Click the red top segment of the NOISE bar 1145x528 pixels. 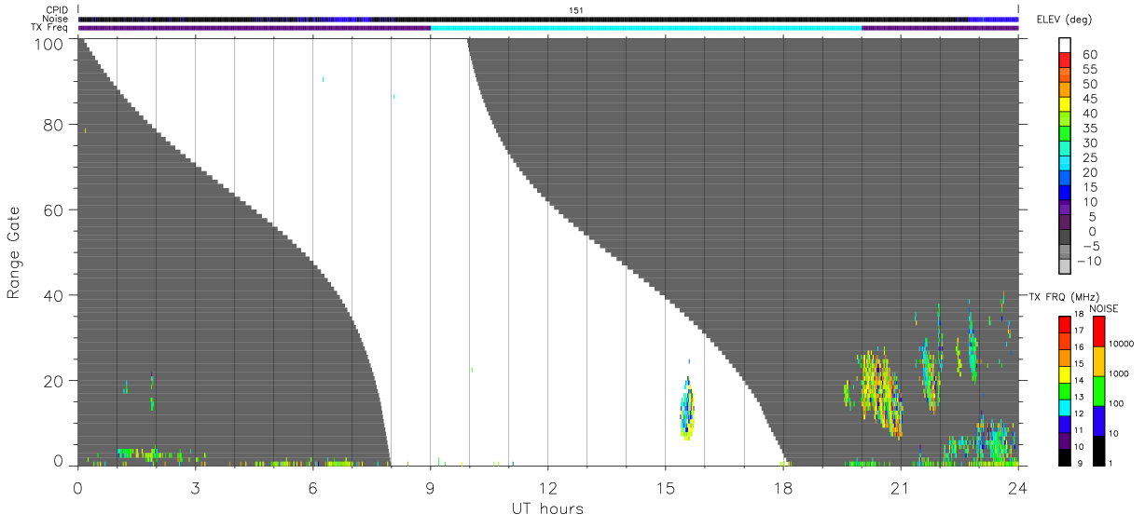[1098, 331]
